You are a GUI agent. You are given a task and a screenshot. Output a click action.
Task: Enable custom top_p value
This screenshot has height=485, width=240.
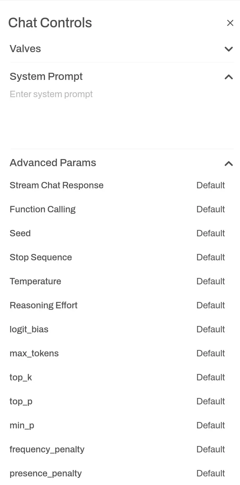210,401
